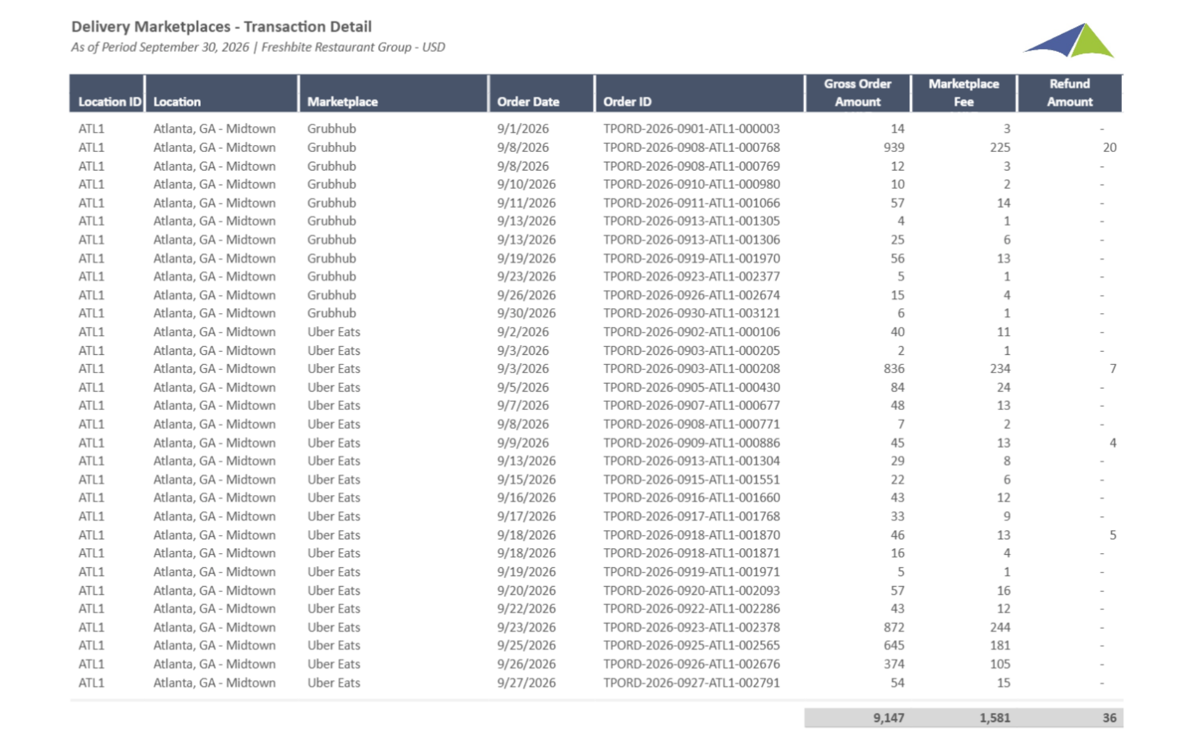Click the Marketplace column header
This screenshot has height=750, width=1200.
click(342, 101)
